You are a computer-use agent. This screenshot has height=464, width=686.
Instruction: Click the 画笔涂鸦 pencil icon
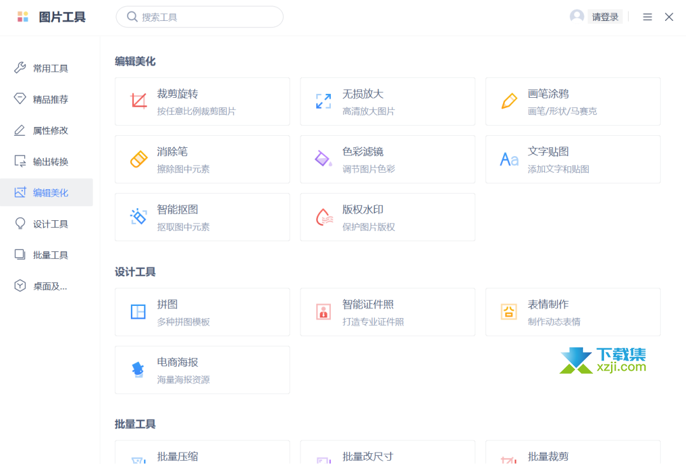tap(509, 101)
